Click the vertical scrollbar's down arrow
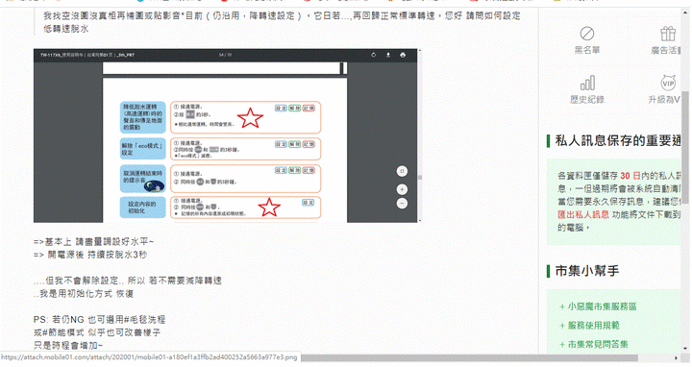 (685, 349)
